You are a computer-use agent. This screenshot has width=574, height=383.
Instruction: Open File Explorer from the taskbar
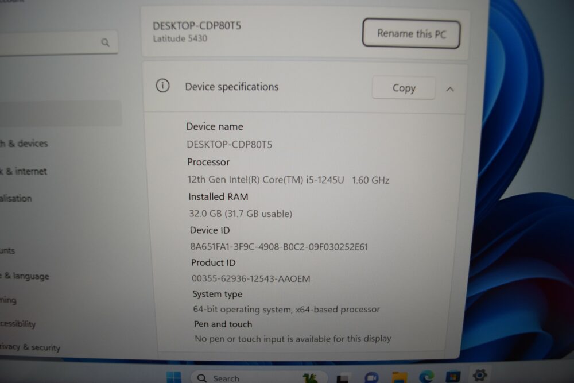click(x=400, y=377)
